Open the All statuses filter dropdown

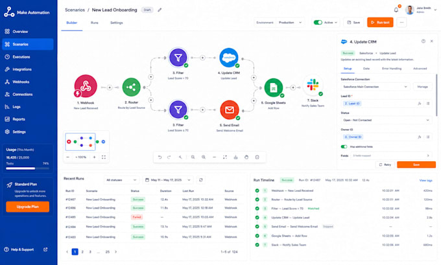pyautogui.click(x=121, y=180)
